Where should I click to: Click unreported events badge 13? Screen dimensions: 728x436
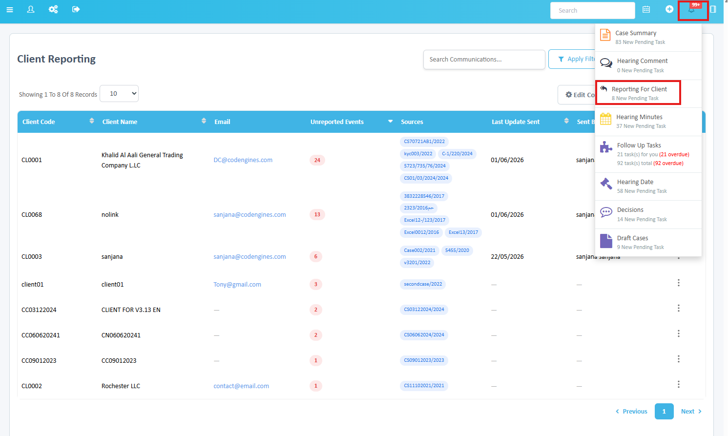317,214
